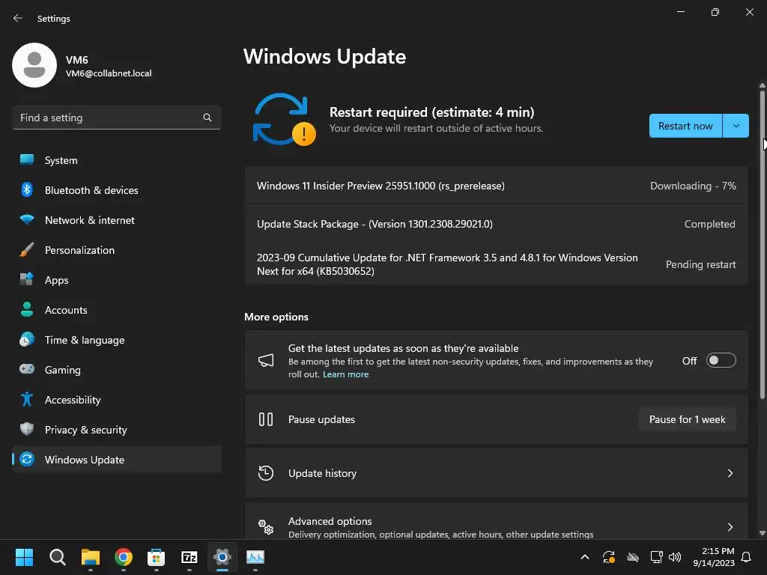Click the vertical scrollbar thumb

tap(762, 245)
